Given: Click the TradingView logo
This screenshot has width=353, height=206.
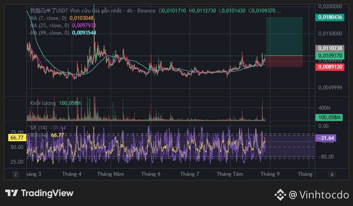Looking at the screenshot, I should click(39, 193).
